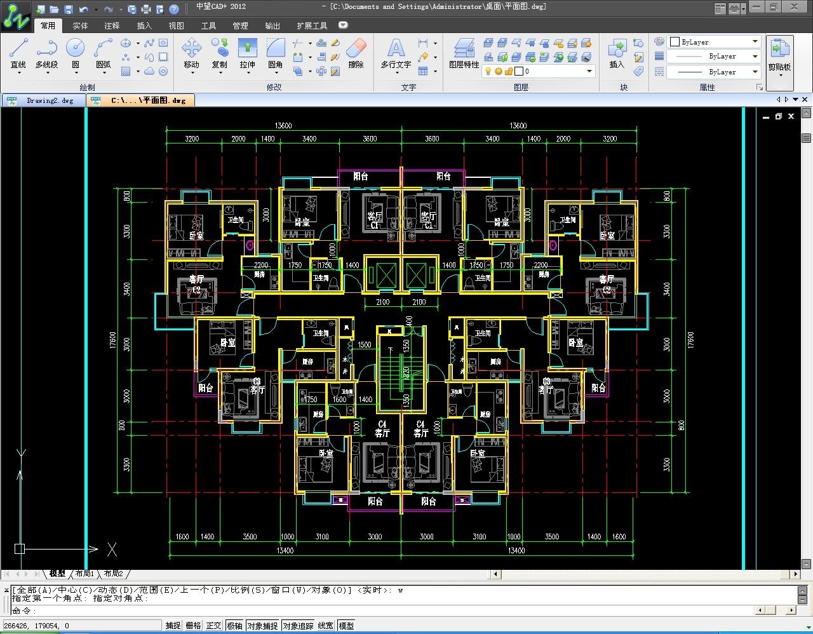This screenshot has width=813, height=634.
Task: Click the 多行文字 multiline text tool
Action: click(x=396, y=54)
